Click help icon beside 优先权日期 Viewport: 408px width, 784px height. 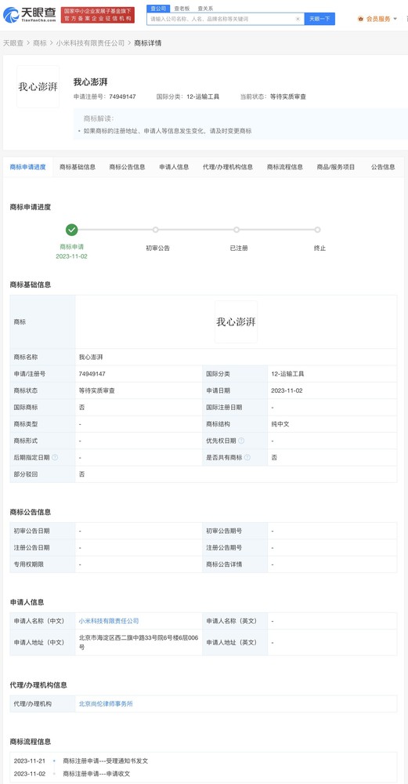(x=241, y=441)
